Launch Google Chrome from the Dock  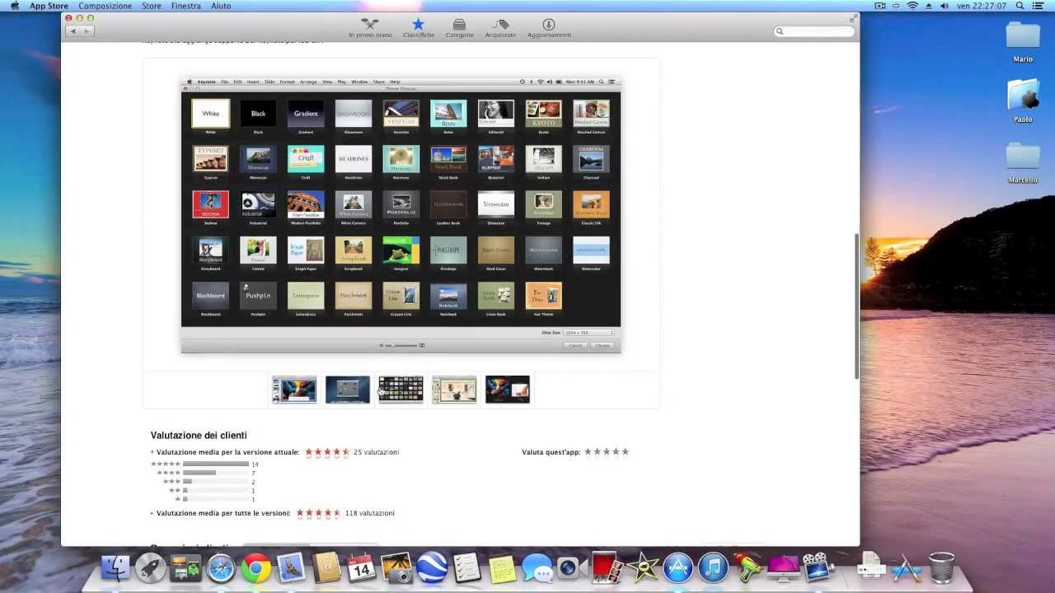[x=256, y=568]
